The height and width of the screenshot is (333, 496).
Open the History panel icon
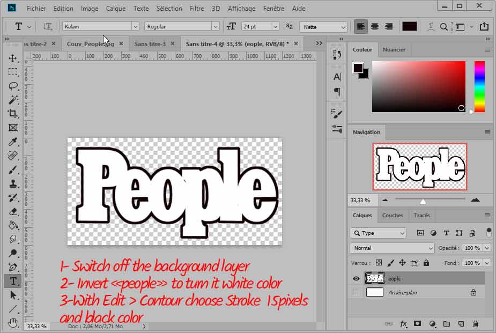337,55
